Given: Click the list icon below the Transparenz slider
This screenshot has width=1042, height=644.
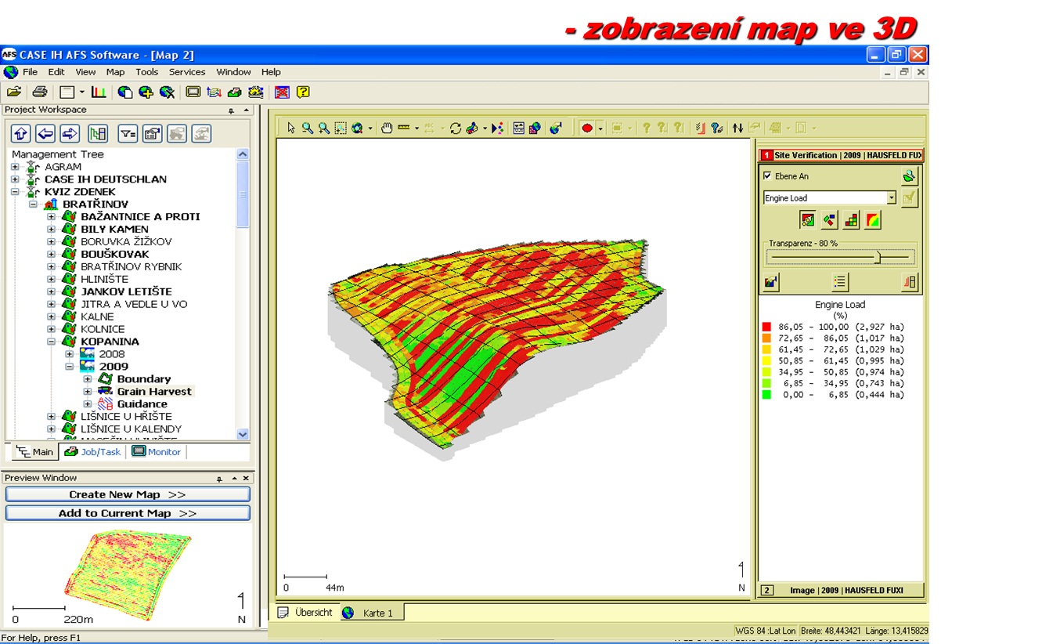Looking at the screenshot, I should 840,282.
